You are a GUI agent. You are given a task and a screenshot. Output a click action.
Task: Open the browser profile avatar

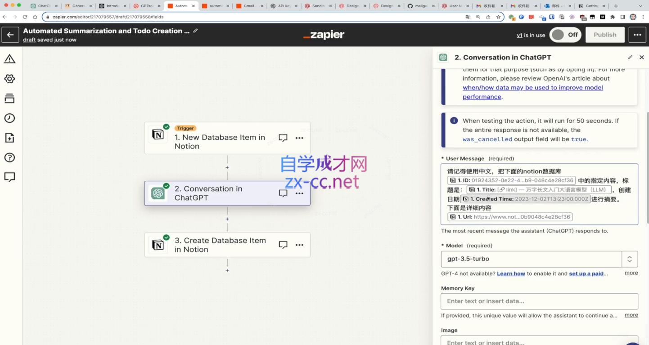[633, 17]
